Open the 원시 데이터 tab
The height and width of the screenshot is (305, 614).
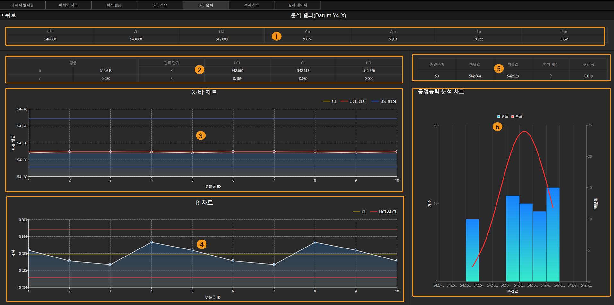click(298, 5)
